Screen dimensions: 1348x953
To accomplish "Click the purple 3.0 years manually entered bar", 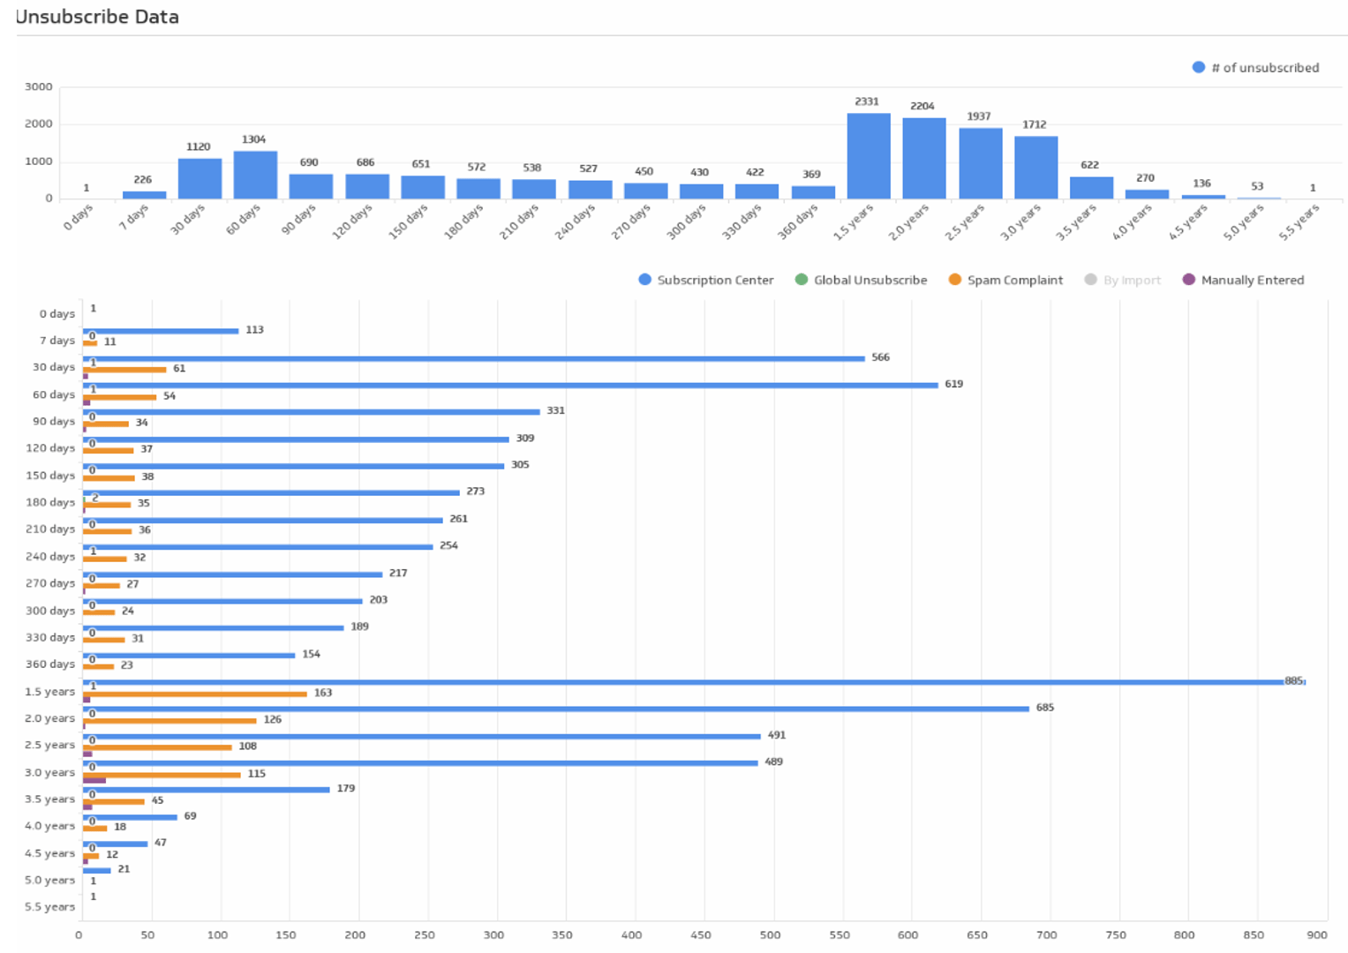I will [94, 781].
